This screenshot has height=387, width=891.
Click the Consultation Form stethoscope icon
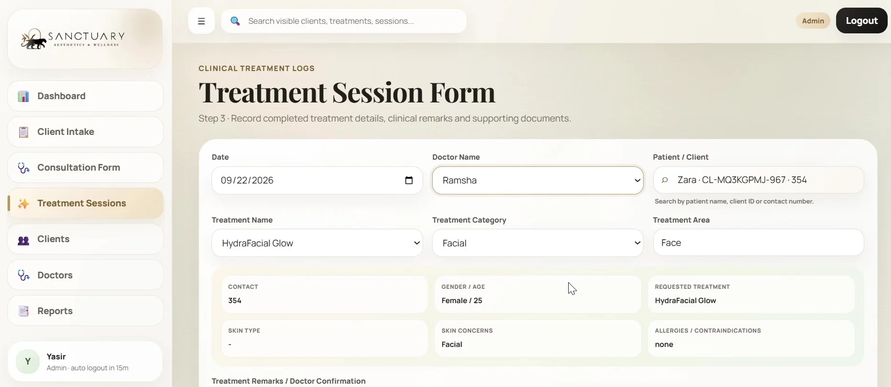click(23, 168)
